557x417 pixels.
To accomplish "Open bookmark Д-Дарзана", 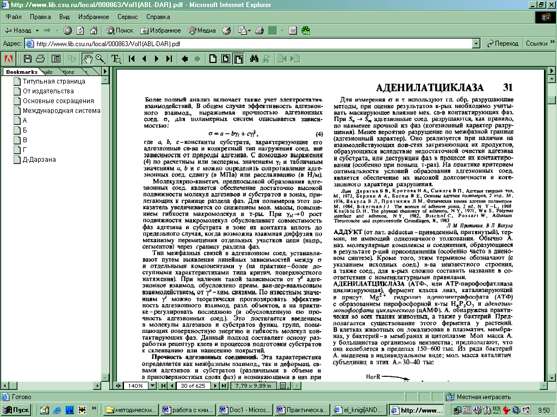I will click(x=39, y=160).
